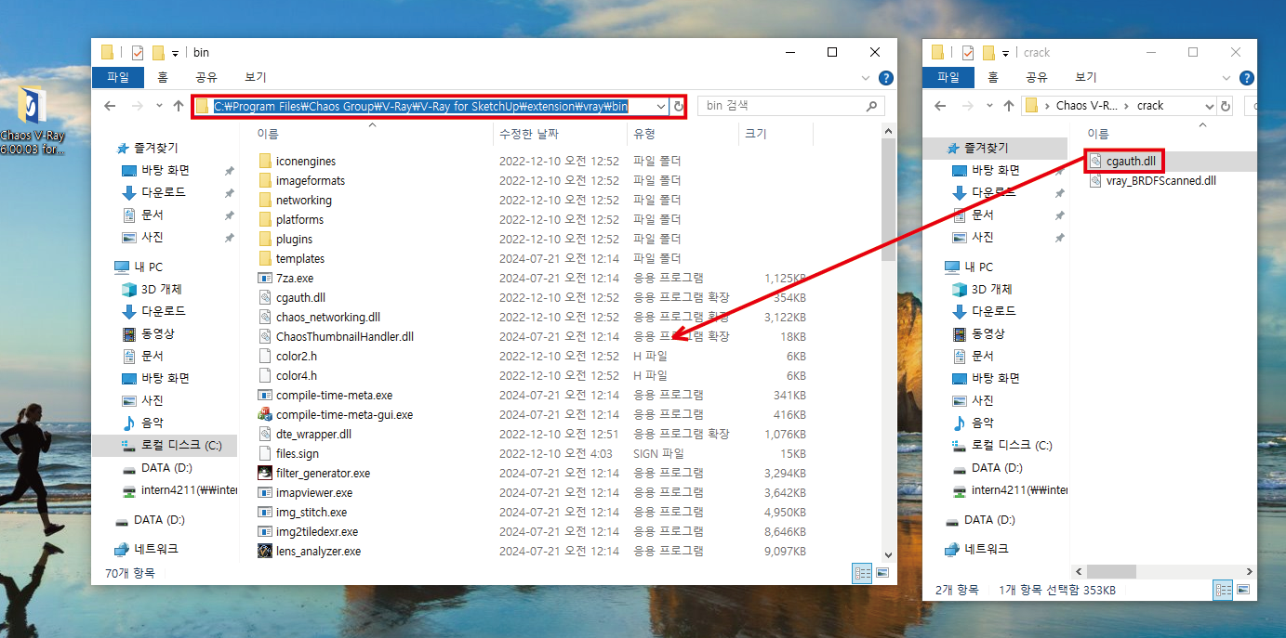Open recent locations dropdown in bin window
Screen dimensions: 1286x638
[x=159, y=106]
